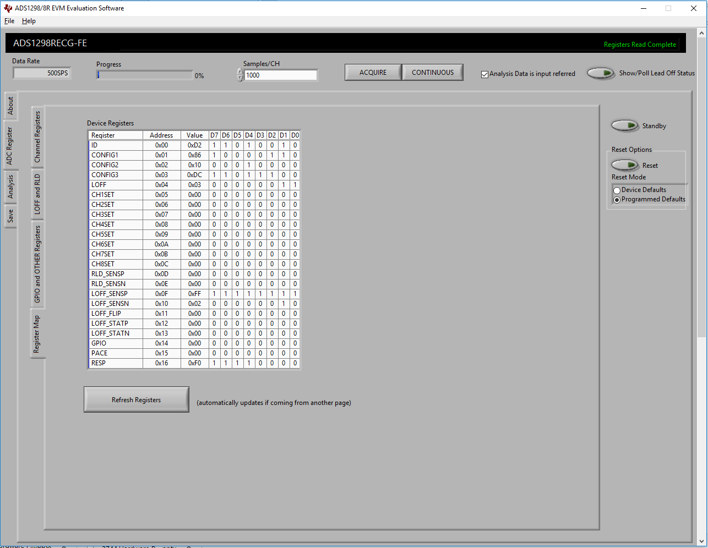This screenshot has width=708, height=548.
Task: Click the D7 column header
Action: pos(214,135)
